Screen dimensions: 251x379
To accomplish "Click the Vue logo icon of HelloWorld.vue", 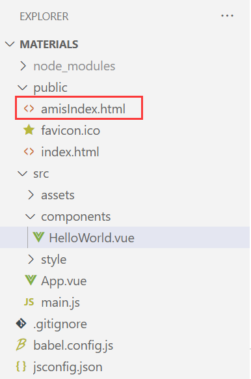I will click(38, 237).
